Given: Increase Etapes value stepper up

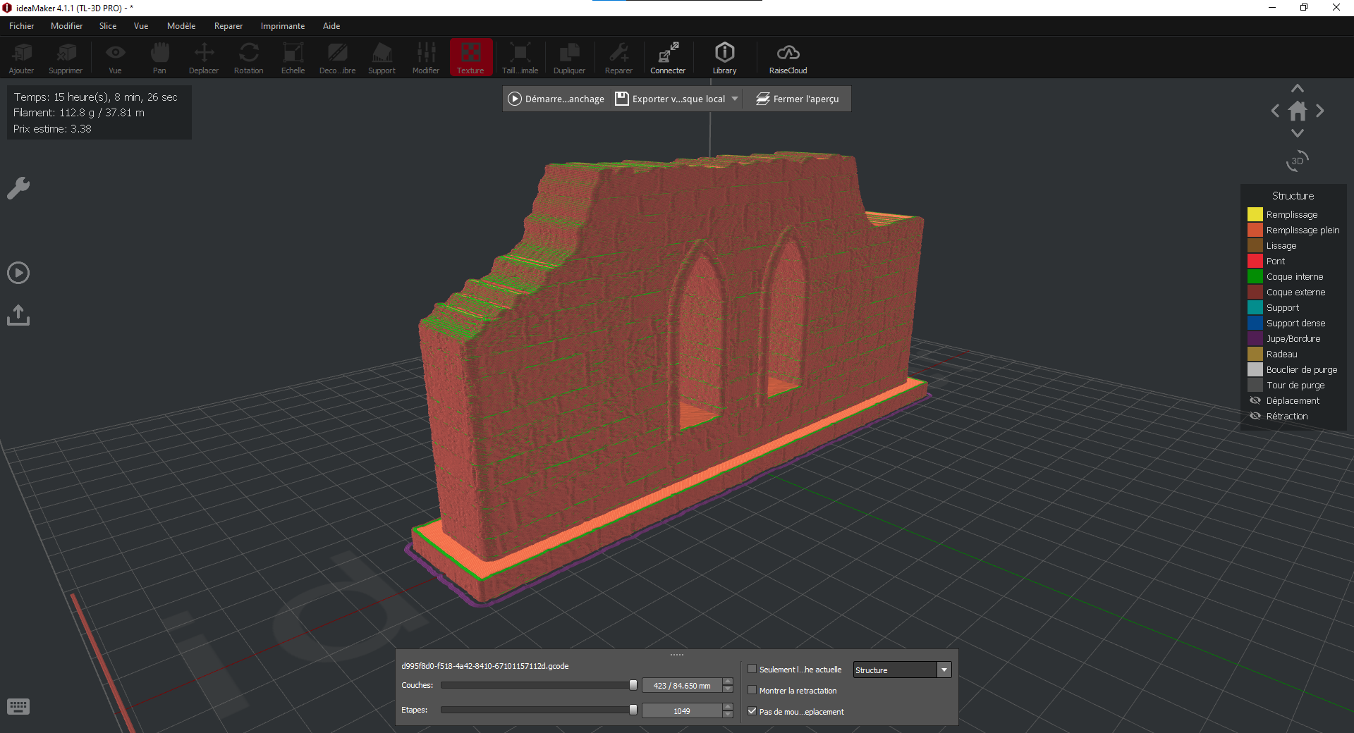Looking at the screenshot, I should (728, 707).
